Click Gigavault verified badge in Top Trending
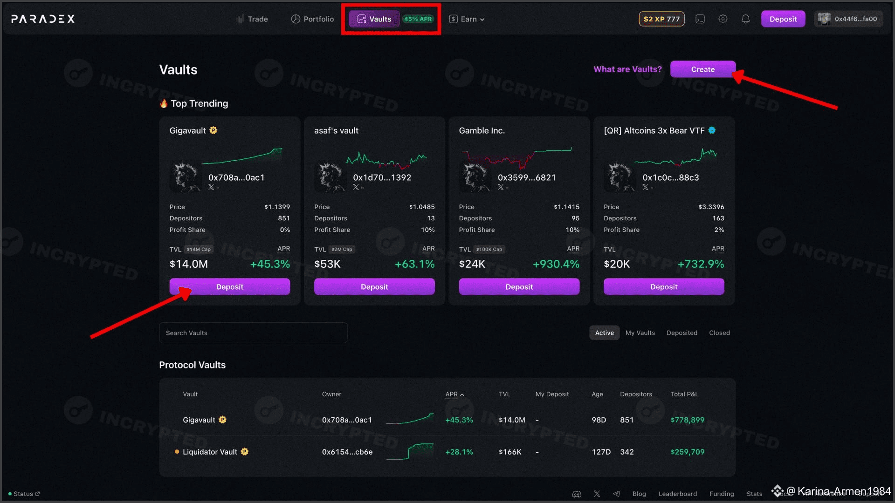 tap(213, 130)
